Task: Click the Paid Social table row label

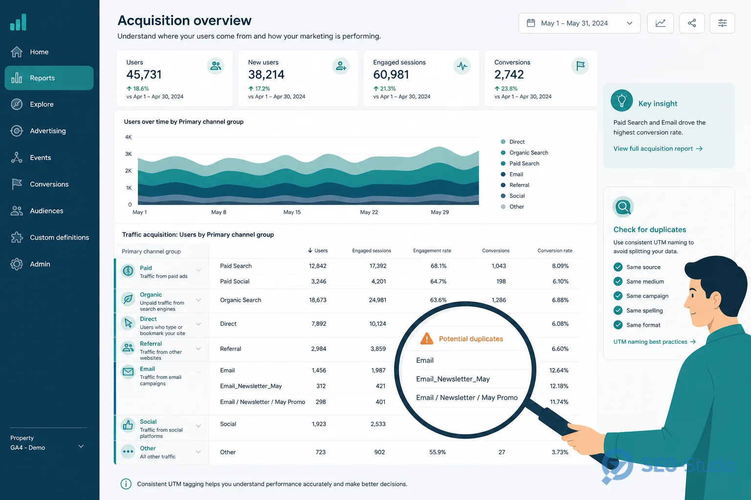Action: [x=235, y=281]
